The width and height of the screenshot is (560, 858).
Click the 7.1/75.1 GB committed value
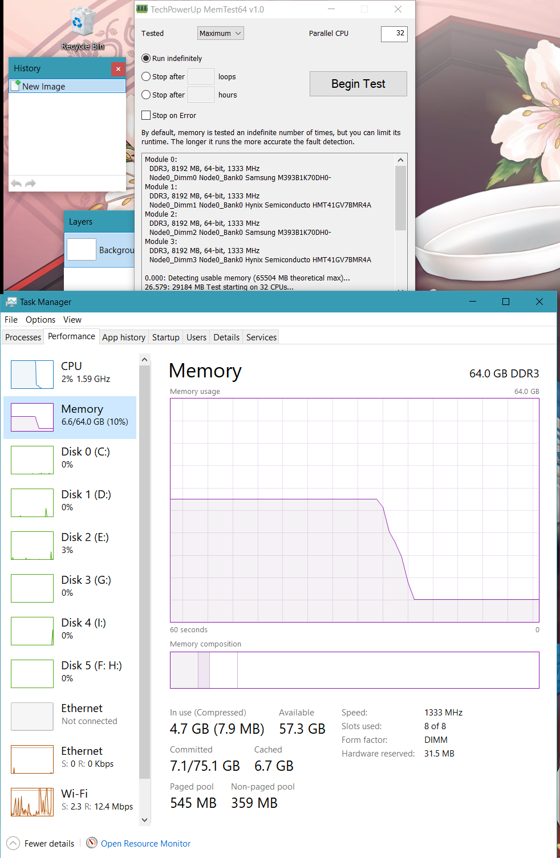(x=205, y=766)
